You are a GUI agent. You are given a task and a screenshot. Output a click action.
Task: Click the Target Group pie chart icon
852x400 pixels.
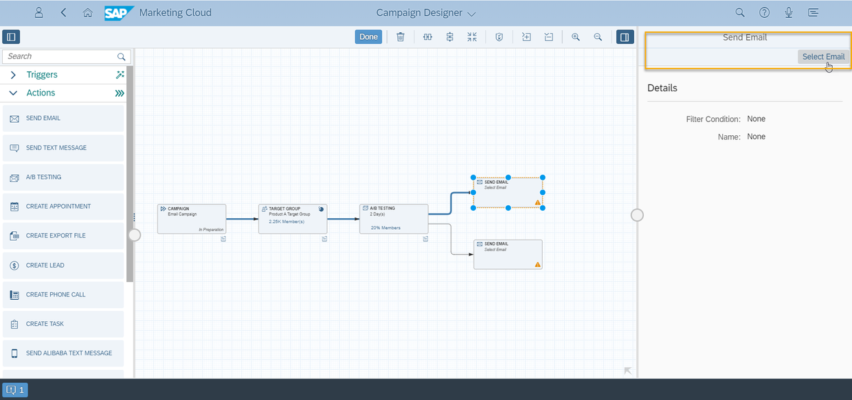click(x=321, y=209)
